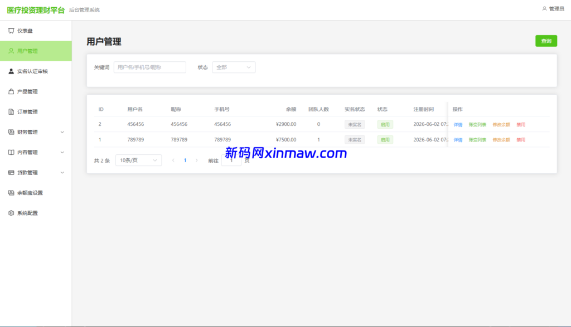Screen dimensions: 571x327
Task: Click 未实名 tag in row 456456
Action: 355,125
